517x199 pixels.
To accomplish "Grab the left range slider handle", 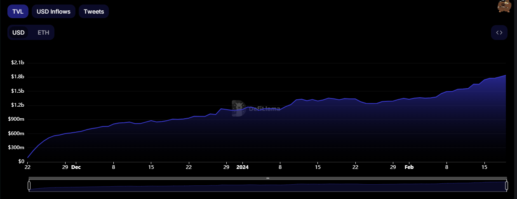I will 29,186.
